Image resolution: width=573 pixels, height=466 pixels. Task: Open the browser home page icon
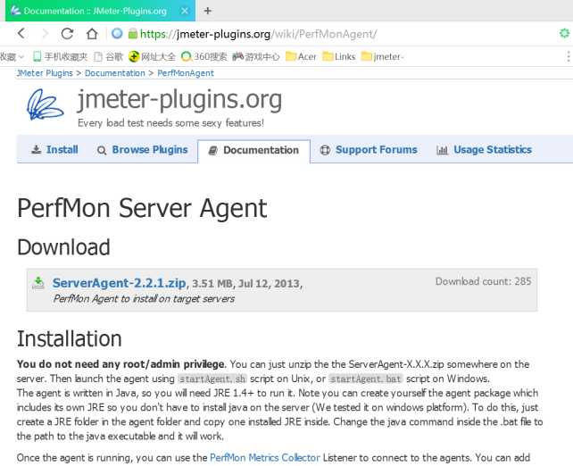[92, 34]
